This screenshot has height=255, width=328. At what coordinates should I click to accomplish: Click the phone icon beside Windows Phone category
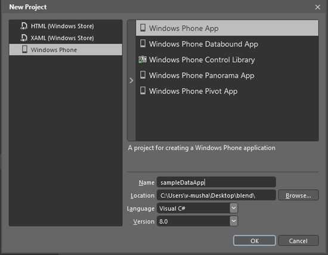pos(24,49)
